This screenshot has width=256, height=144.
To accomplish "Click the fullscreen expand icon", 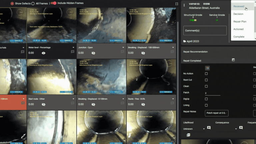I will tap(177, 4).
